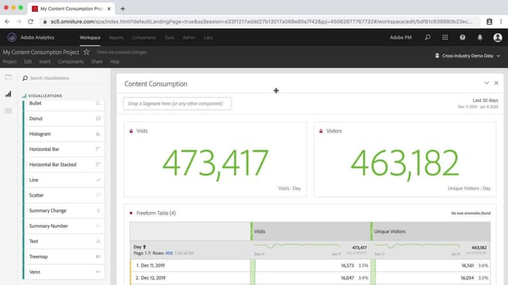This screenshot has height=285, width=508.
Task: Open the Panels rail icon
Action: coord(8,77)
